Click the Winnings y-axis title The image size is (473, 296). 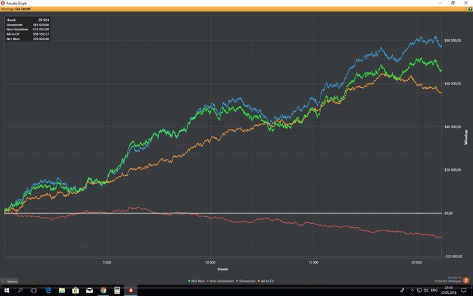[x=466, y=137]
